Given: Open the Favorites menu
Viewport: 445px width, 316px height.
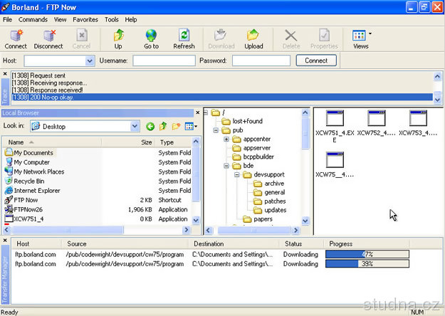Looking at the screenshot, I should pyautogui.click(x=85, y=19).
